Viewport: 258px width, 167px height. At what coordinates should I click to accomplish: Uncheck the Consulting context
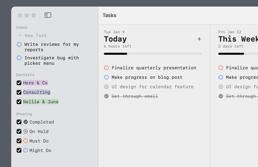pyautogui.click(x=19, y=92)
